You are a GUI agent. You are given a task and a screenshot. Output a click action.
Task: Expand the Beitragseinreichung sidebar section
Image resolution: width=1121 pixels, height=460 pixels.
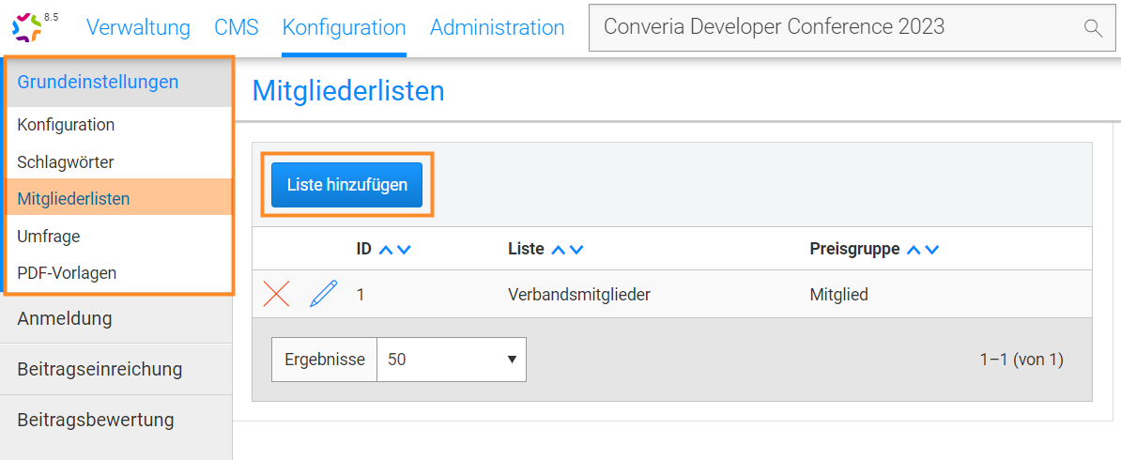[100, 369]
